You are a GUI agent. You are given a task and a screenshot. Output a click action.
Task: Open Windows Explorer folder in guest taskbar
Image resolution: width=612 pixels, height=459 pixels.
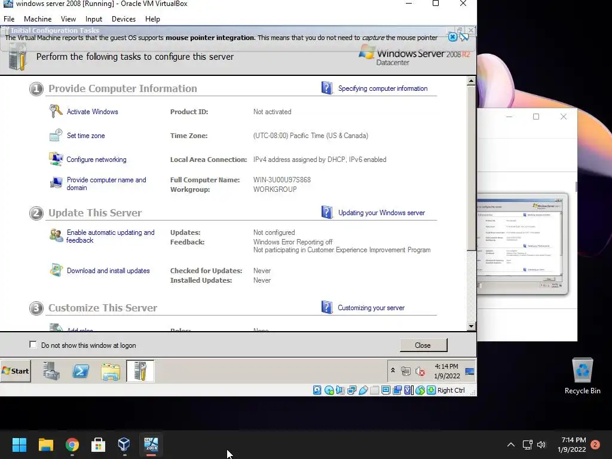point(111,371)
